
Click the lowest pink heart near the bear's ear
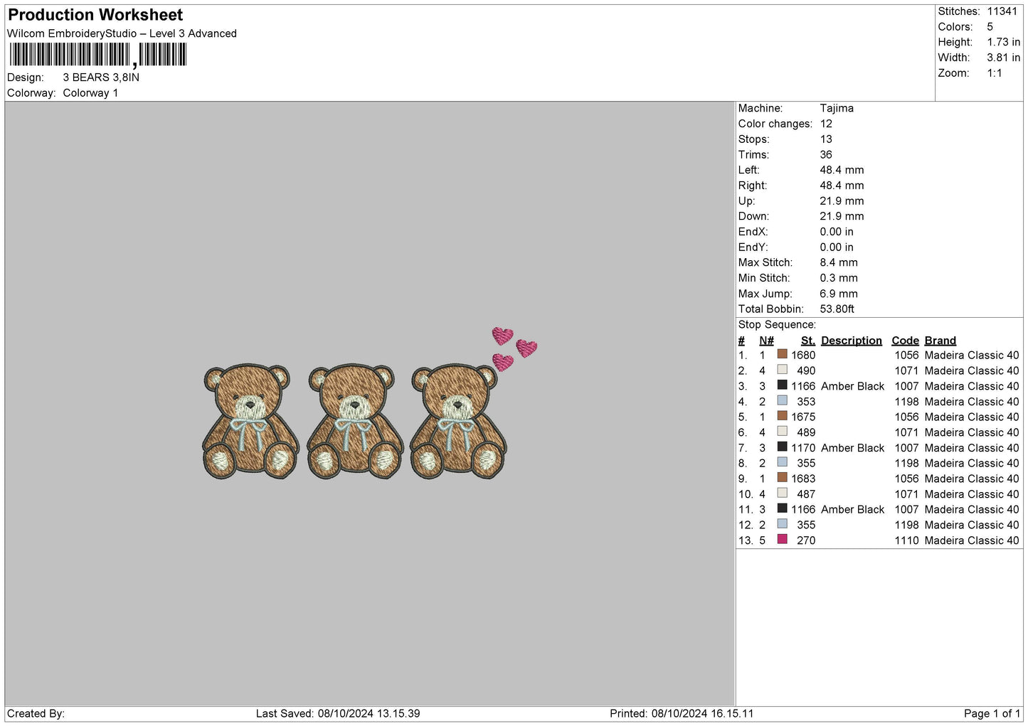tap(503, 362)
